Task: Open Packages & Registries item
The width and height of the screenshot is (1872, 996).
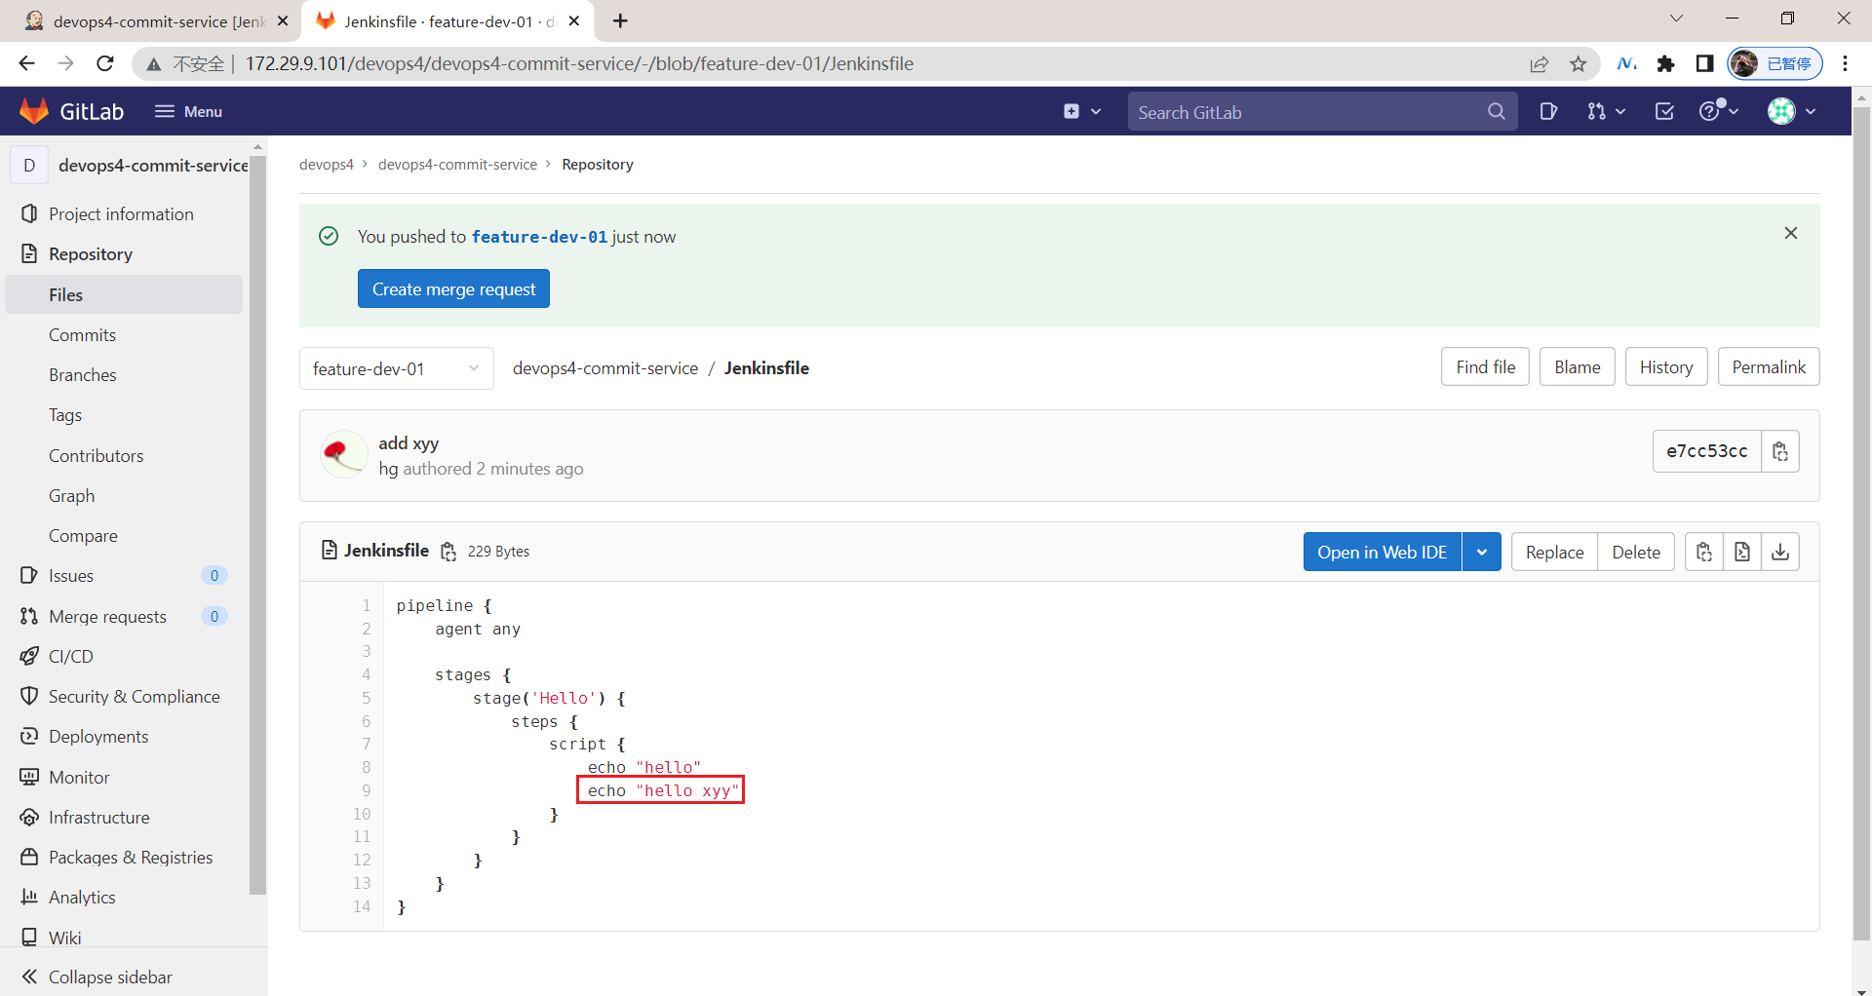Action: tap(124, 857)
